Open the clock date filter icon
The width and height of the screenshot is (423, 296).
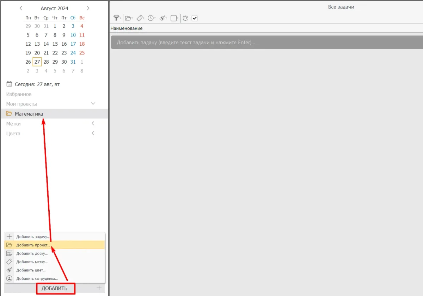[x=151, y=18]
